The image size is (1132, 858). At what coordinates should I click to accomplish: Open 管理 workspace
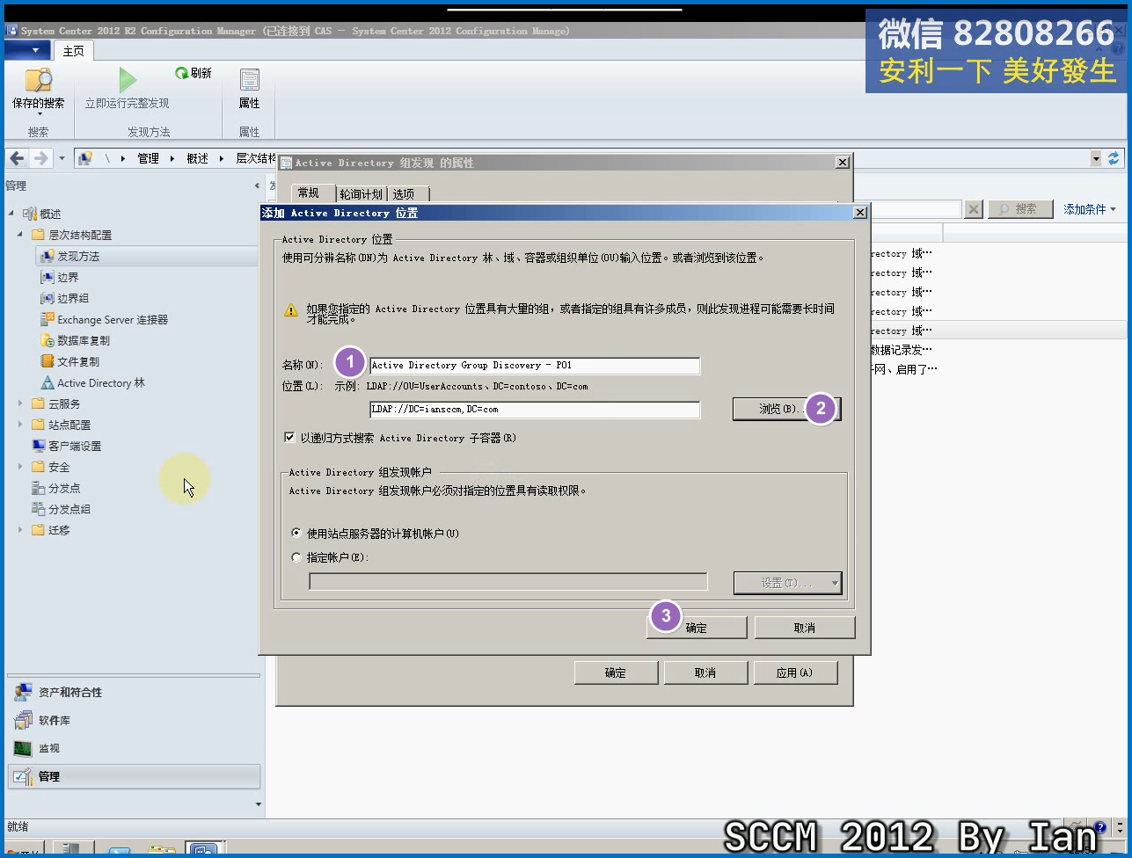click(x=135, y=776)
